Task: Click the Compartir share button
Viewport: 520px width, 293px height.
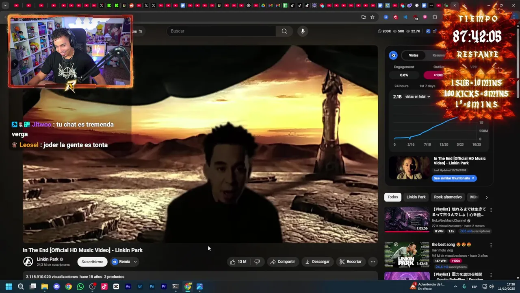Action: tap(282, 262)
